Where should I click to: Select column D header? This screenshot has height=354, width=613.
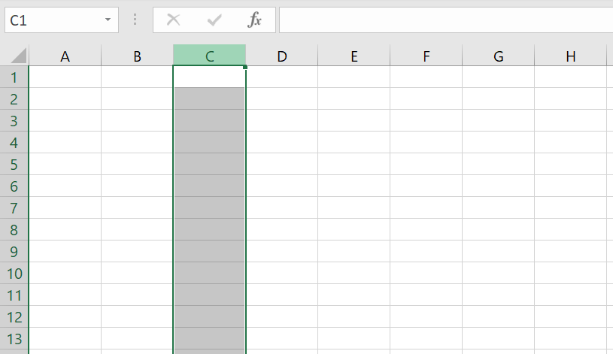[281, 56]
